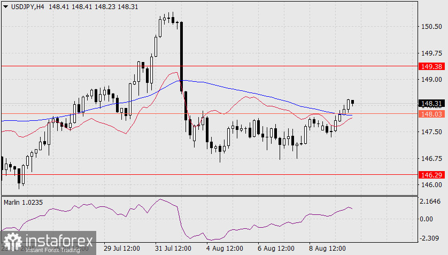Click the 147.50 price axis value
The height and width of the screenshot is (255, 448).
(431, 132)
